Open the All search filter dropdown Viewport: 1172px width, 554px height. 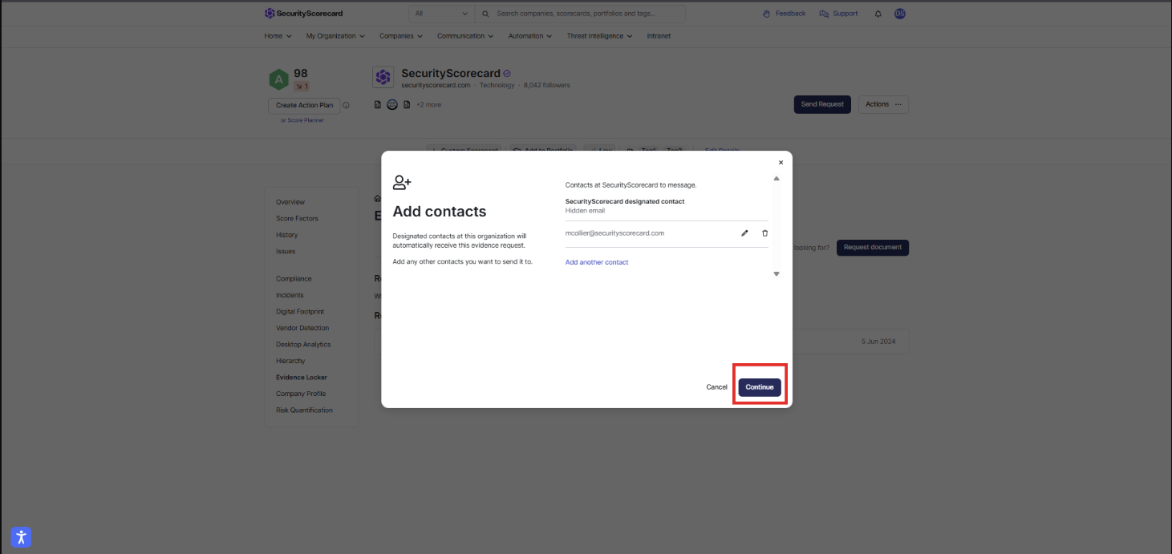440,14
